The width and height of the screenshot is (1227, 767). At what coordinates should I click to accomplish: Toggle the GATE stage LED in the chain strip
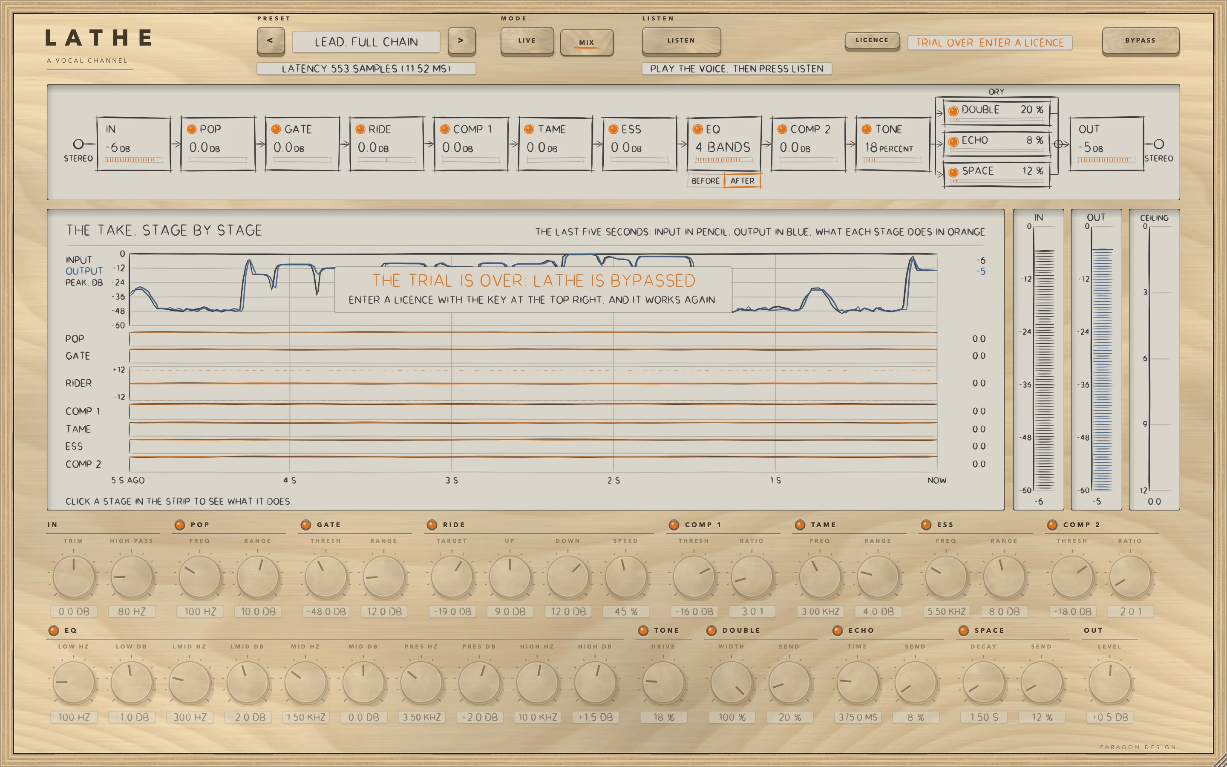(x=276, y=130)
